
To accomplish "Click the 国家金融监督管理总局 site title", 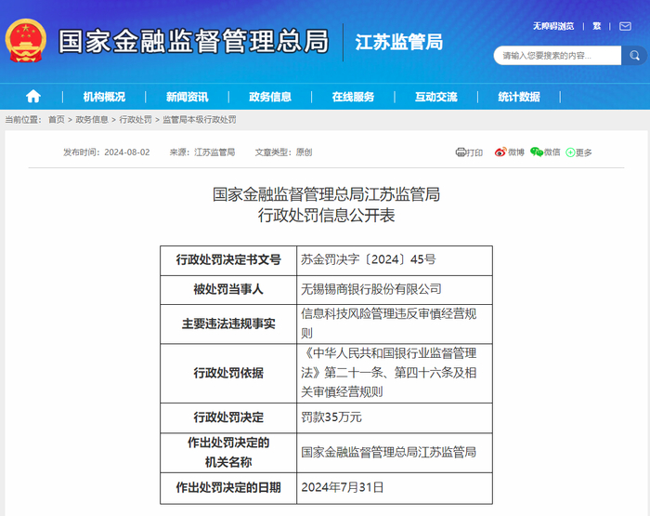I will coord(193,41).
